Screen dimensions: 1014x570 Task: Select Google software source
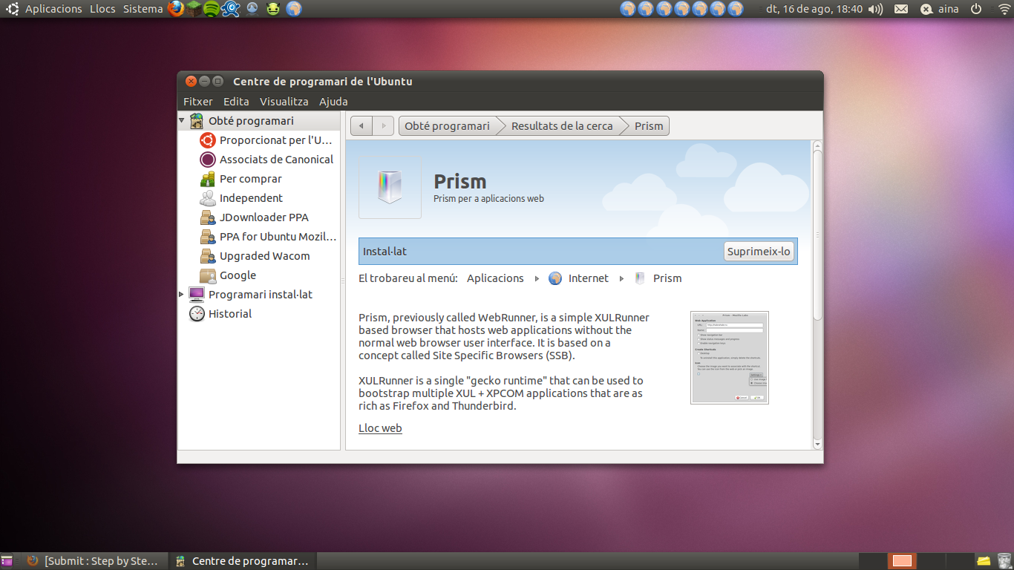228,275
